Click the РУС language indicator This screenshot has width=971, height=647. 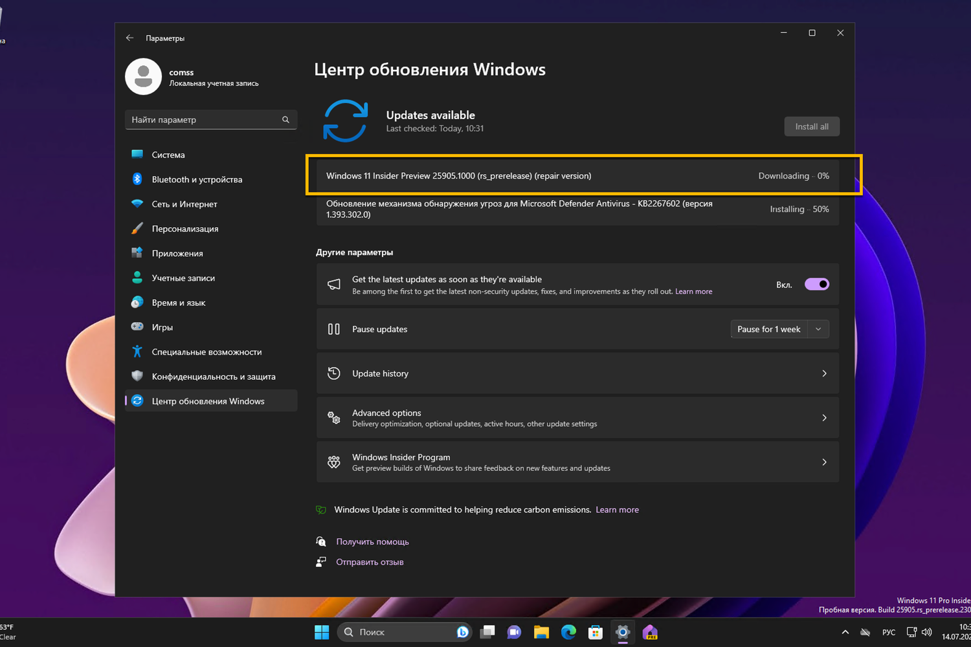point(889,632)
